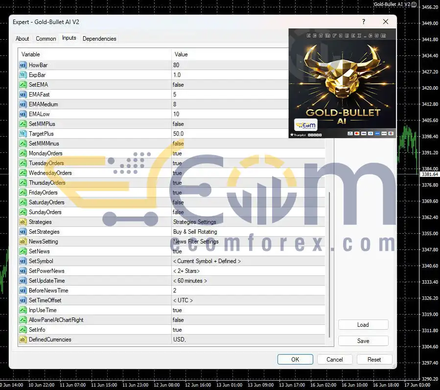Click the Cancel button

coord(334,360)
